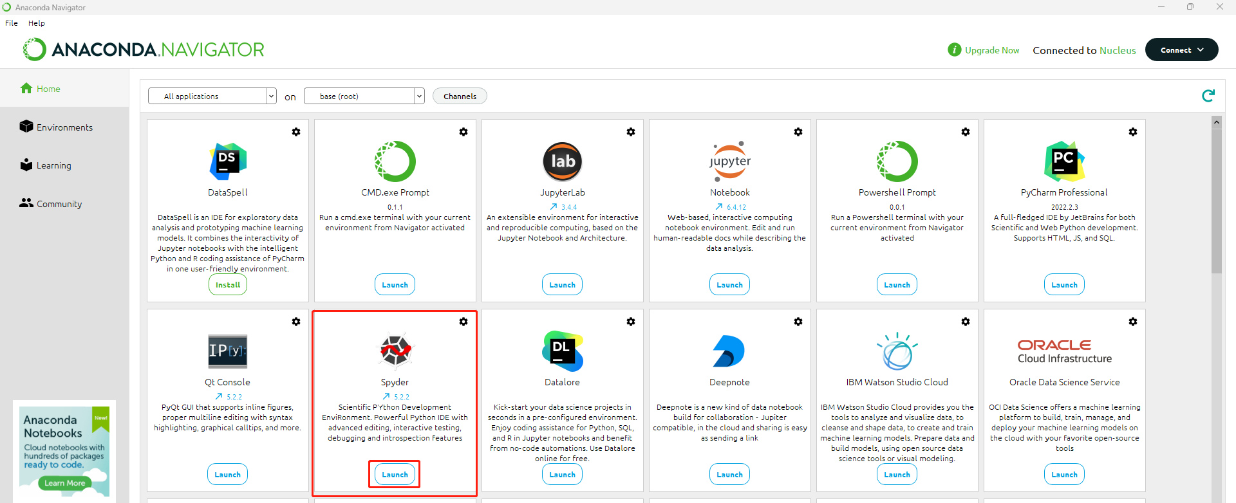Image resolution: width=1236 pixels, height=503 pixels.
Task: Click the Anaconda Navigator logo
Action: point(144,50)
